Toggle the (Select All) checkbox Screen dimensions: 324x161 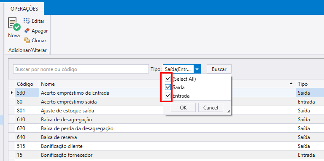click(168, 79)
